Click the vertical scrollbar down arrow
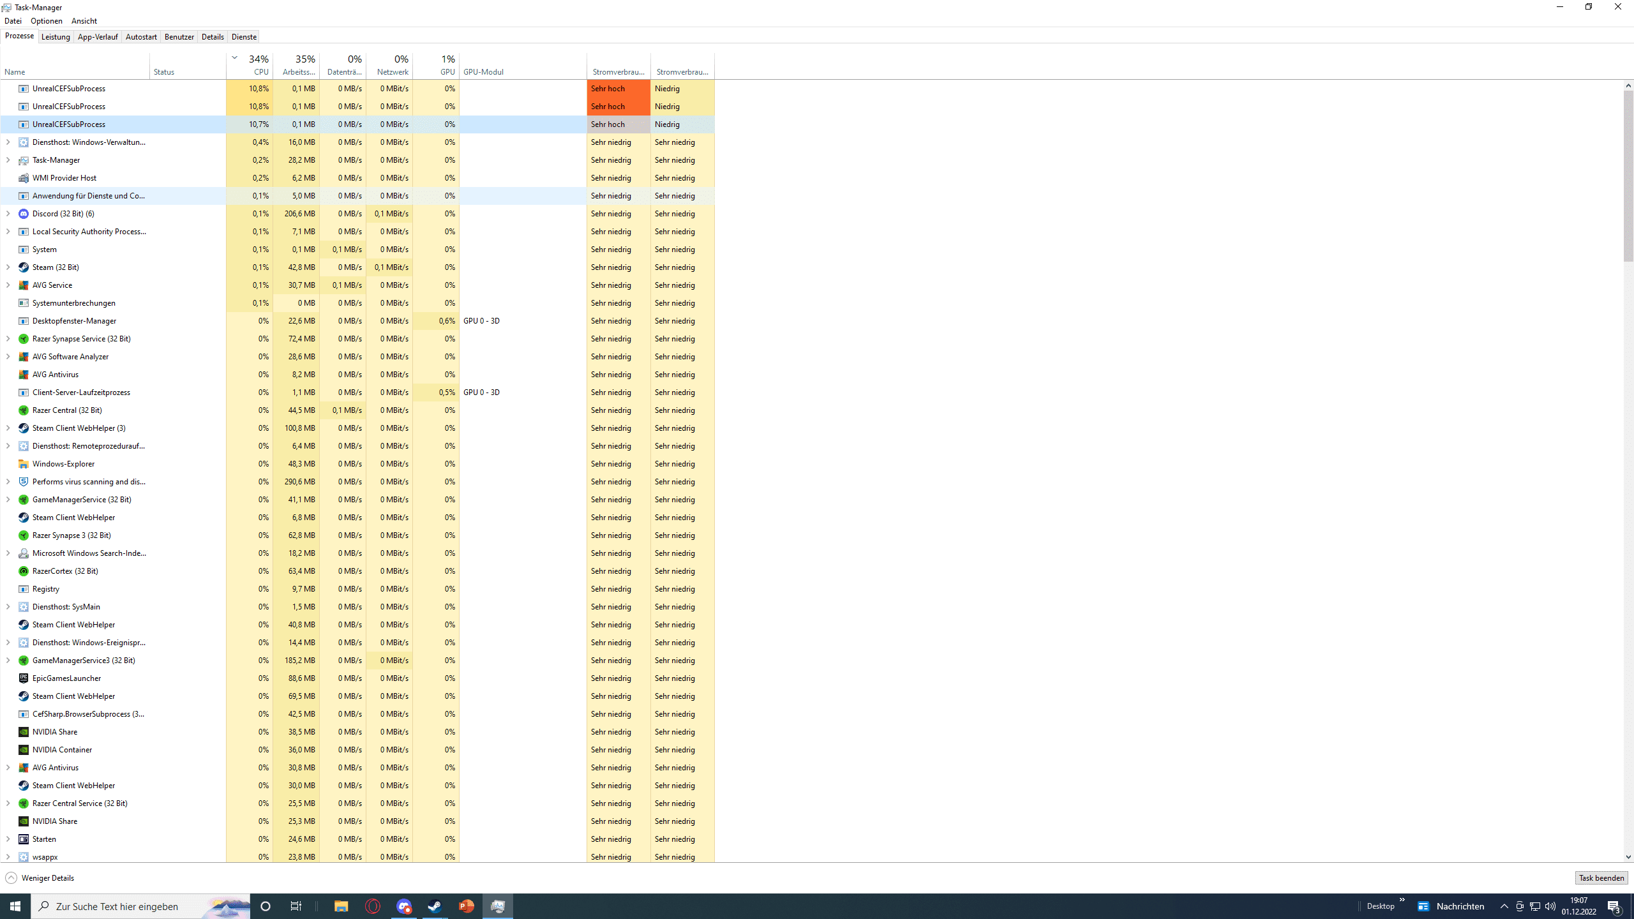1634x919 pixels. (x=1628, y=857)
